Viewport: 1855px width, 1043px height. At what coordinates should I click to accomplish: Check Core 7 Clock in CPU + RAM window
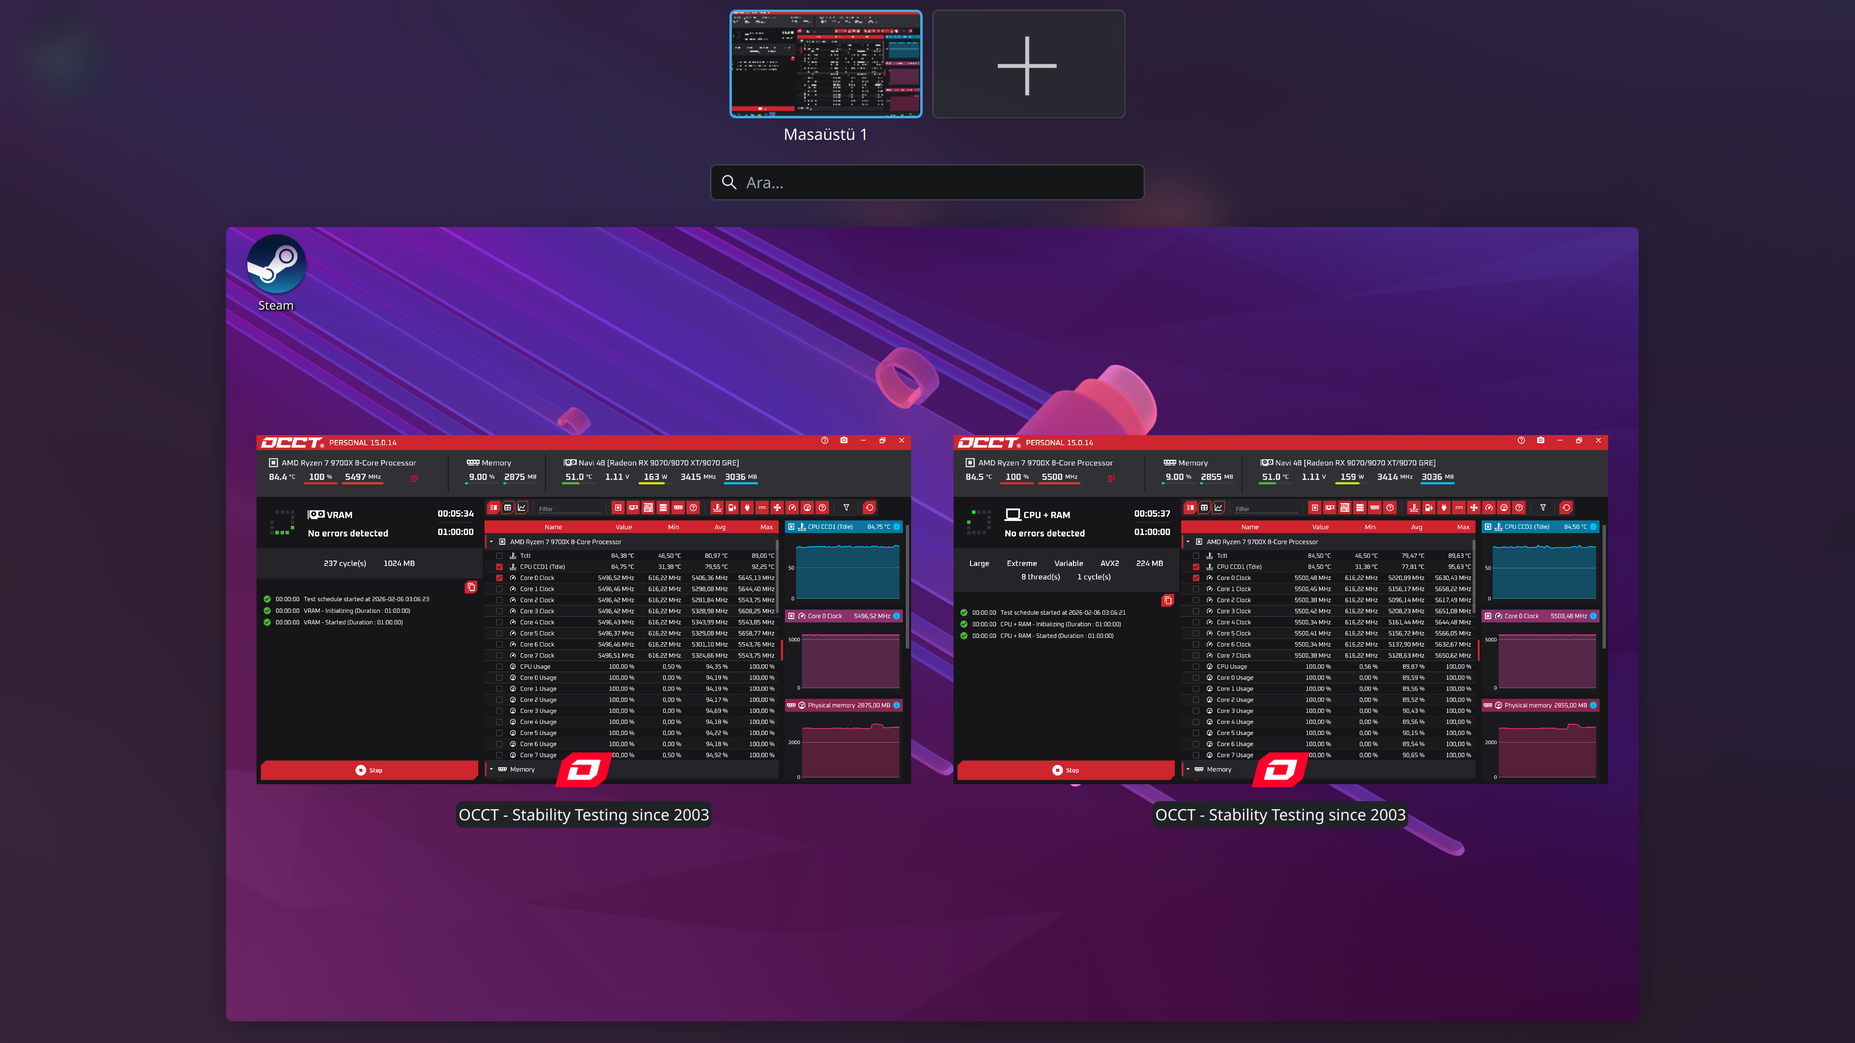1196,656
